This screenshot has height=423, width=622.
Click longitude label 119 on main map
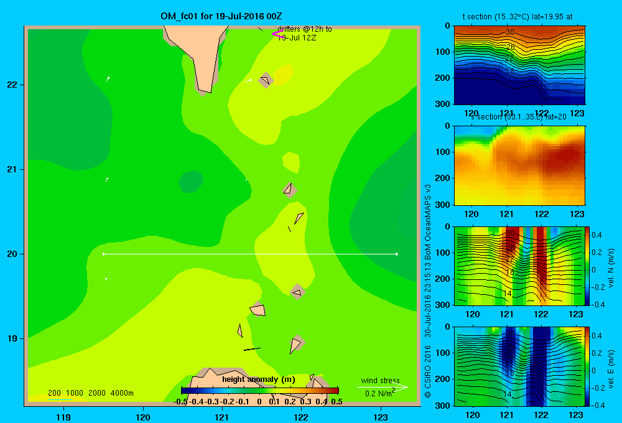(63, 417)
